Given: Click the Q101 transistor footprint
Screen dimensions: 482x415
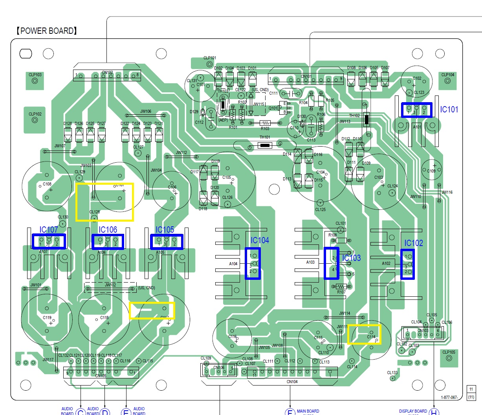Looking at the screenshot, I should point(285,108).
